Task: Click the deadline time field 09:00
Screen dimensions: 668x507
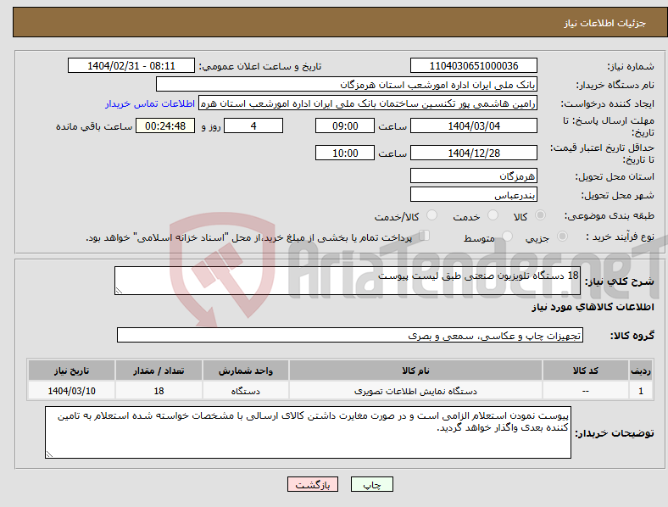Action: coord(345,126)
